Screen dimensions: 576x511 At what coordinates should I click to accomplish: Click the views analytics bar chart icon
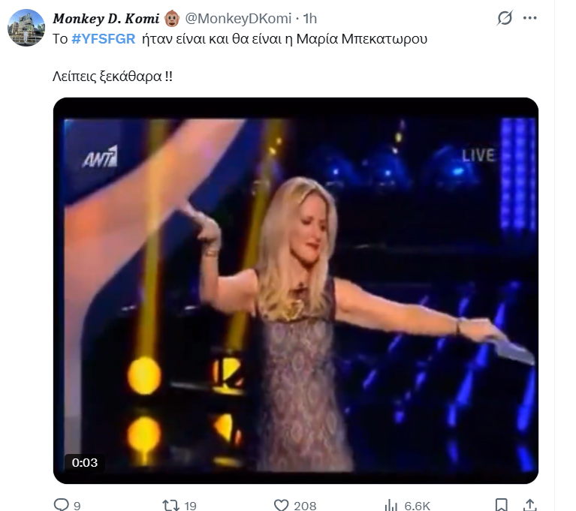[391, 505]
